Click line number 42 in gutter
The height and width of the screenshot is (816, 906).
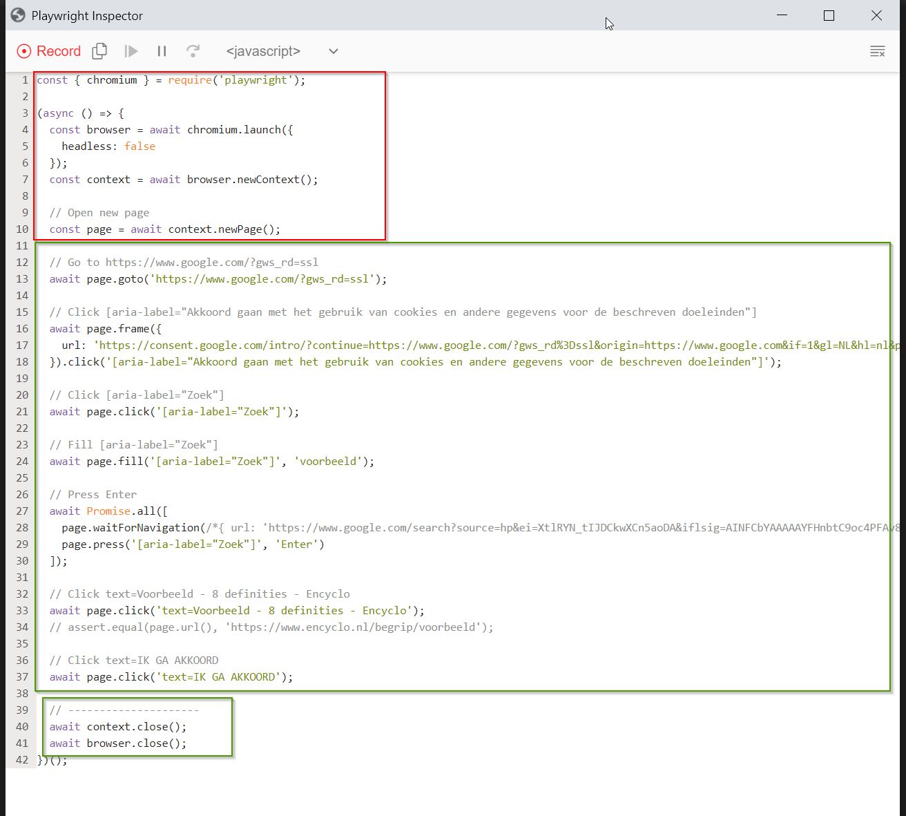22,760
